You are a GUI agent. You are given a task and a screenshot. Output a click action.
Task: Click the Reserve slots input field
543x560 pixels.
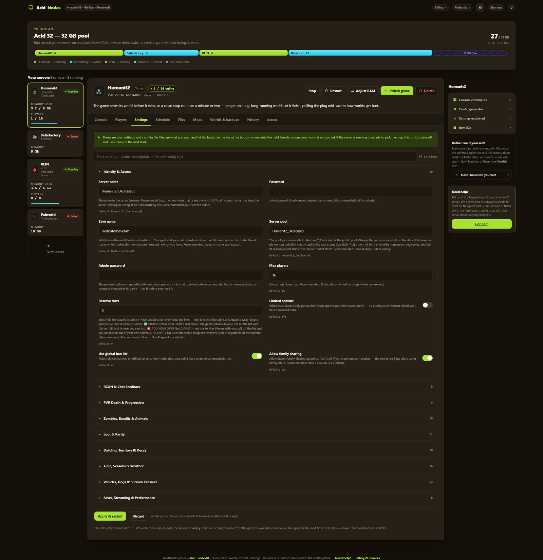click(180, 310)
